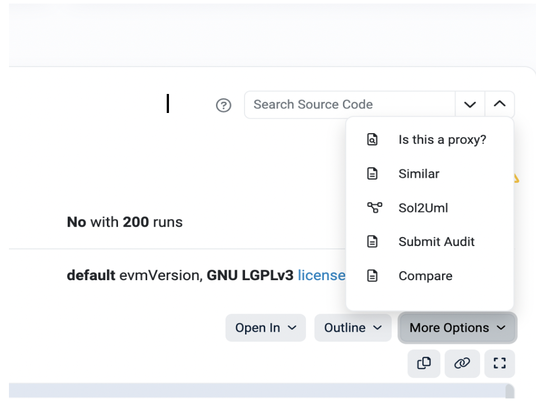Viewport: 536px width, 406px height.
Task: Click the Compare document icon
Action: point(372,276)
